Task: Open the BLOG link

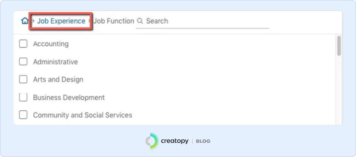Action: coord(203,141)
